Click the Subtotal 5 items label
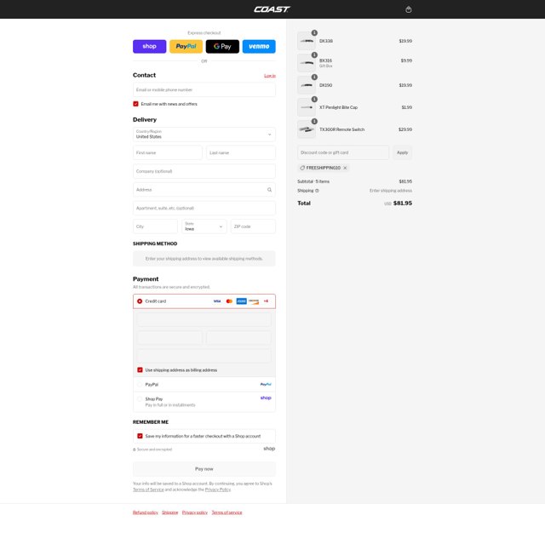The width and height of the screenshot is (545, 544). pos(313,181)
